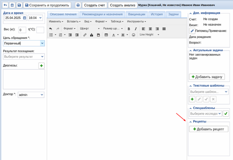Screen dimensions: 233x160
Task: Click the calendar icon in top toolbar
Action: [x=12, y=5]
